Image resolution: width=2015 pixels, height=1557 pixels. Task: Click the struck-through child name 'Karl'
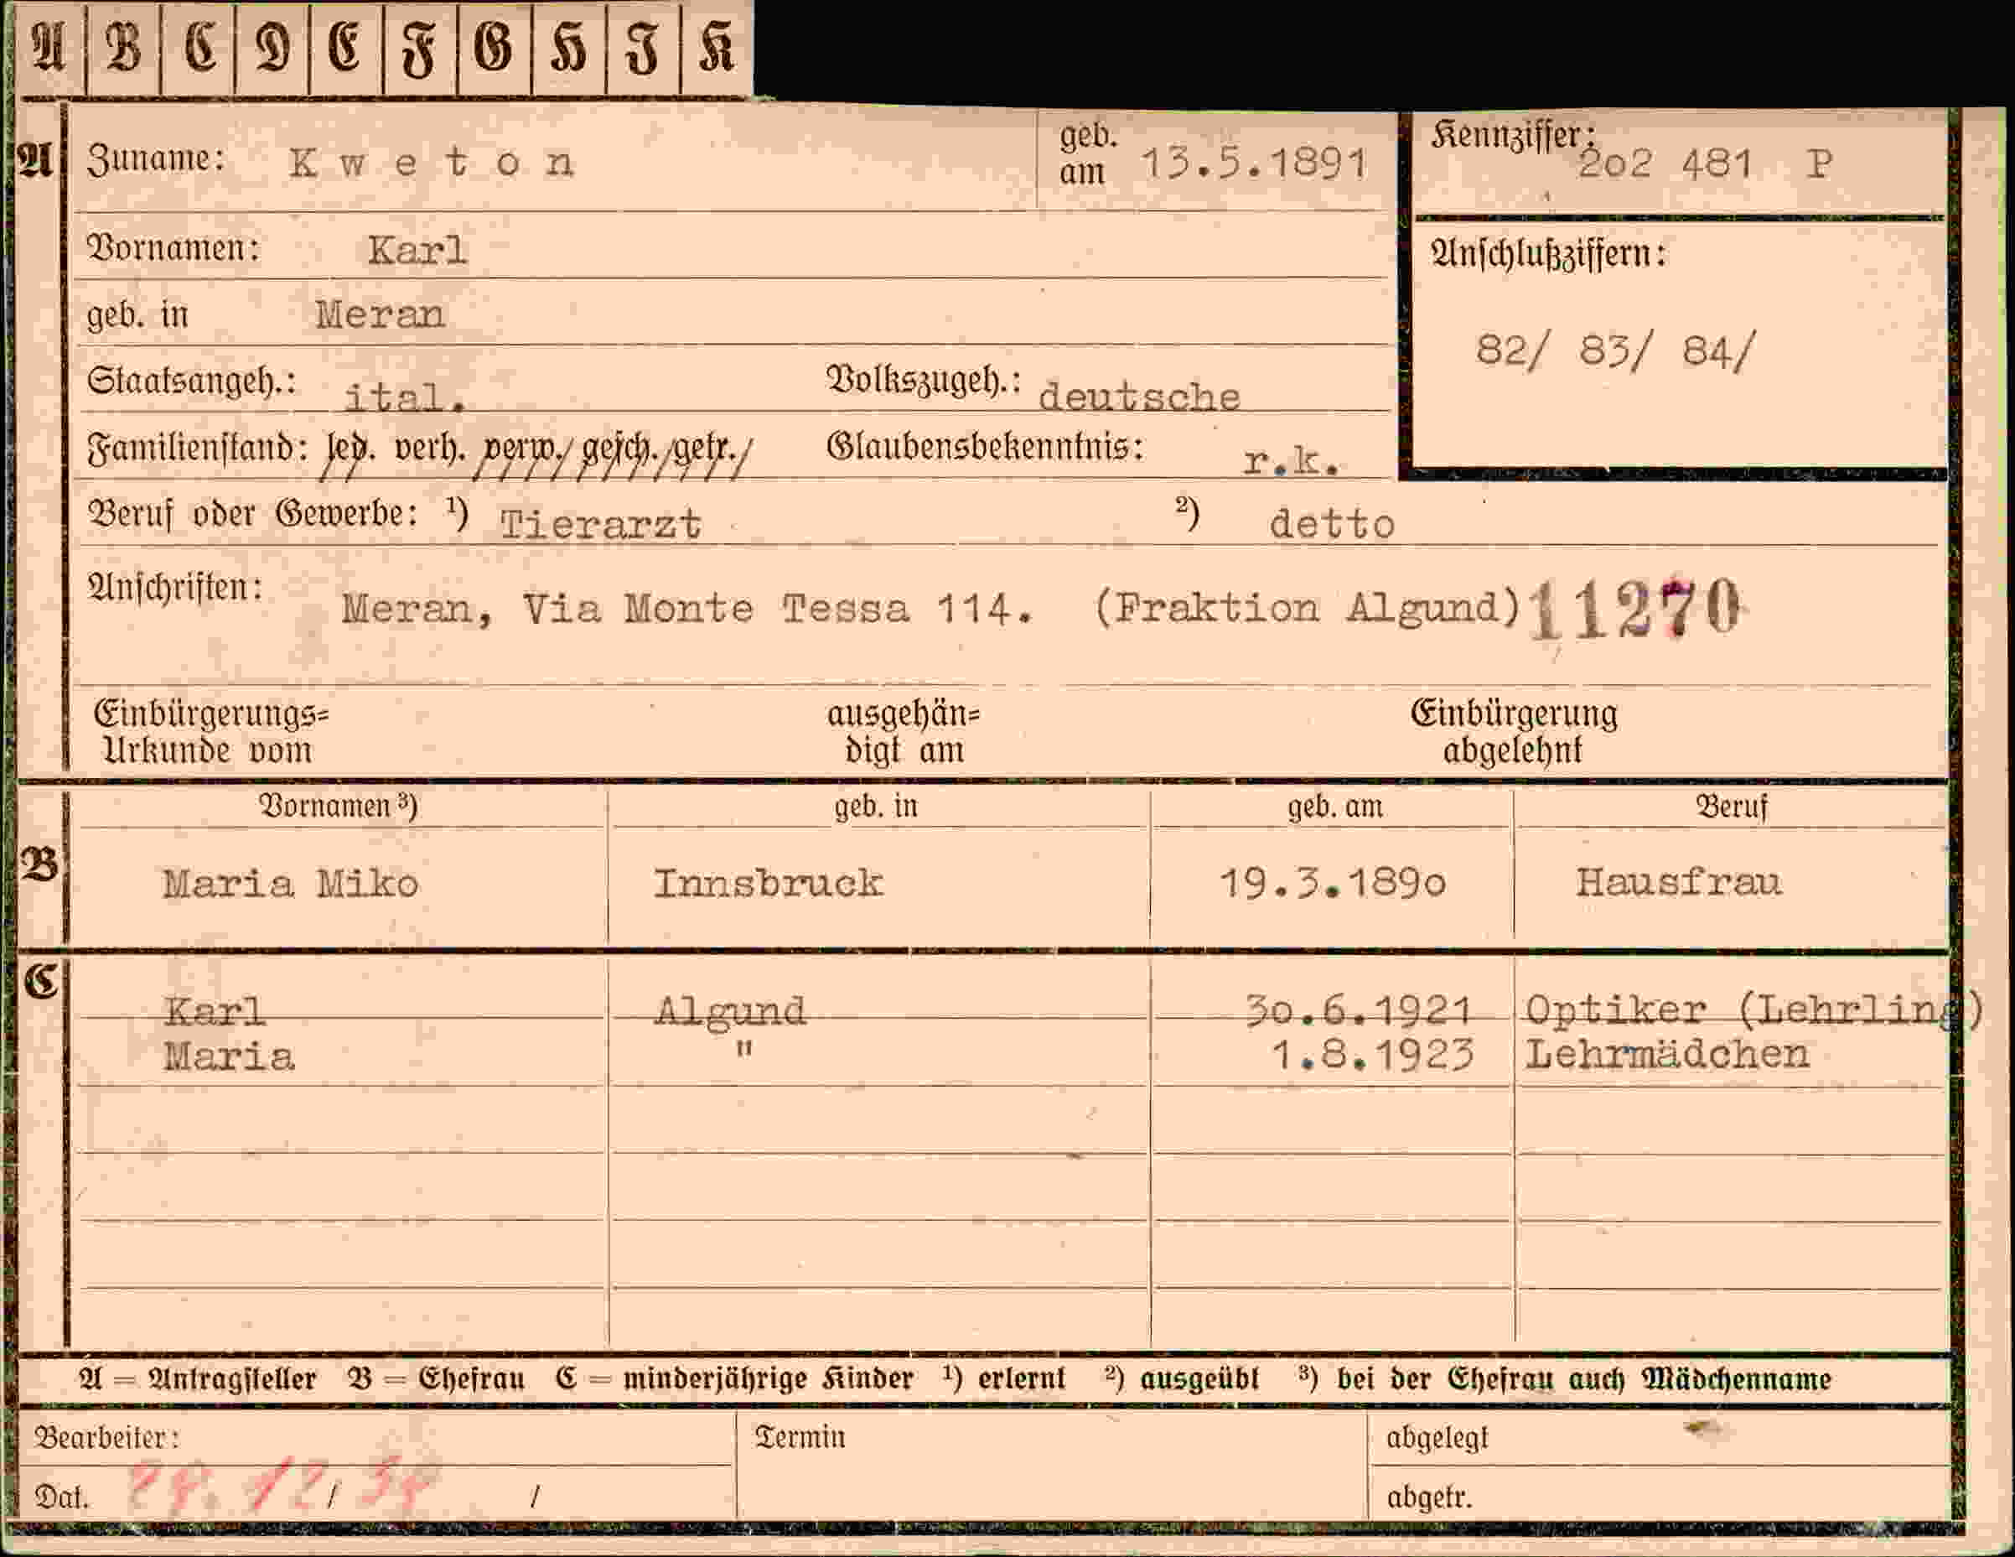pos(215,1011)
